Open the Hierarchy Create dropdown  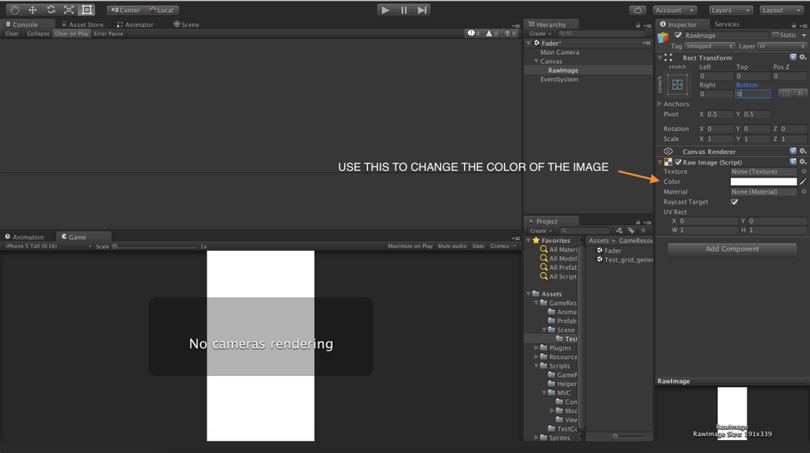pyautogui.click(x=540, y=33)
